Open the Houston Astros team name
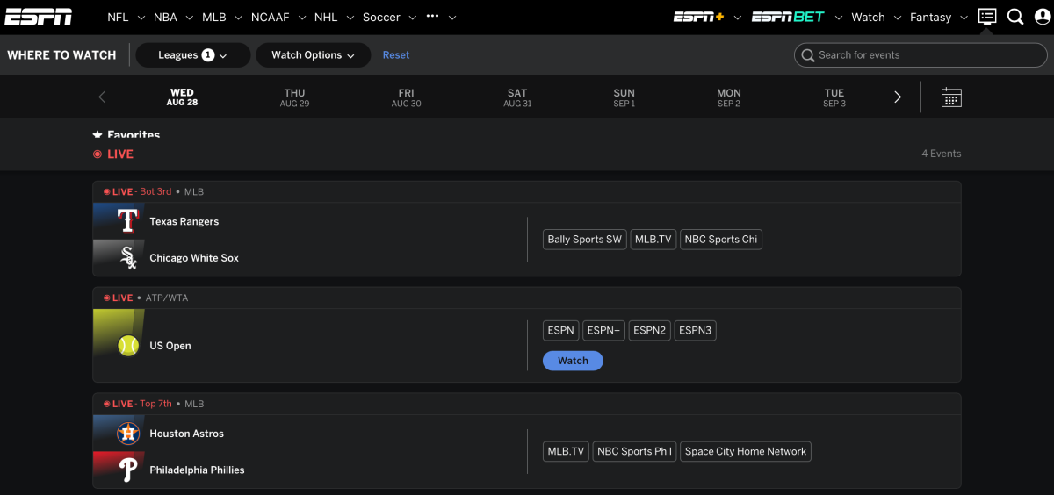Screen dimensions: 1054x495 186,434
